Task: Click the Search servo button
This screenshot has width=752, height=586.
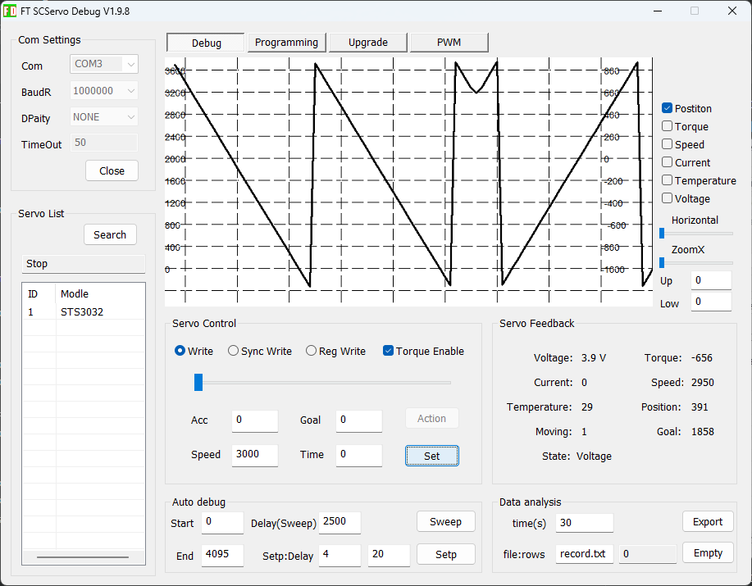Action: 110,234
